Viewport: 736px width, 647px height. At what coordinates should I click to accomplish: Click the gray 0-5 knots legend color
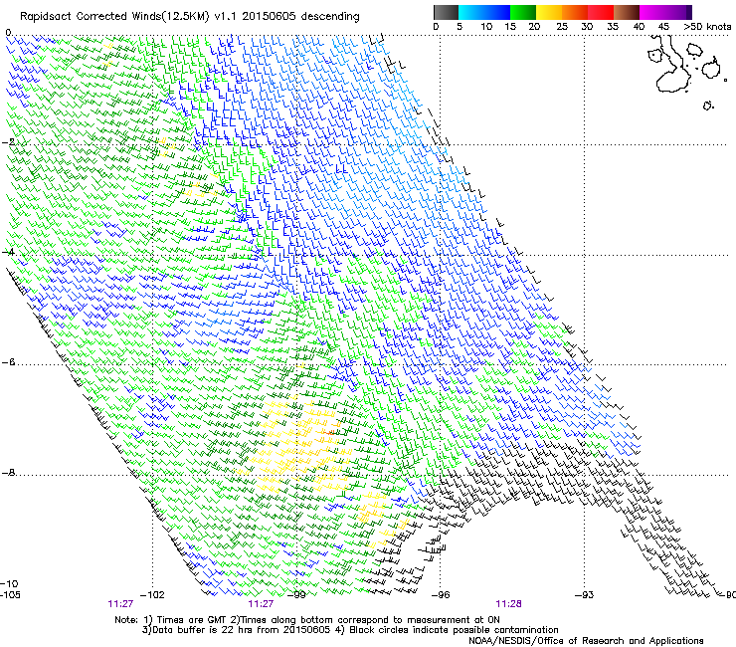(446, 12)
